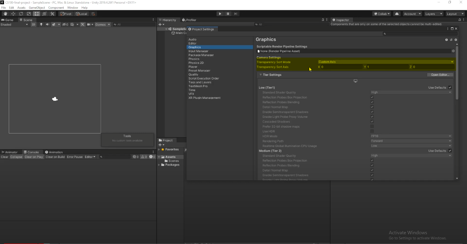Viewport: 467px width, 244px height.
Task: Toggle 2D view mode in Scene
Action: (x=34, y=24)
